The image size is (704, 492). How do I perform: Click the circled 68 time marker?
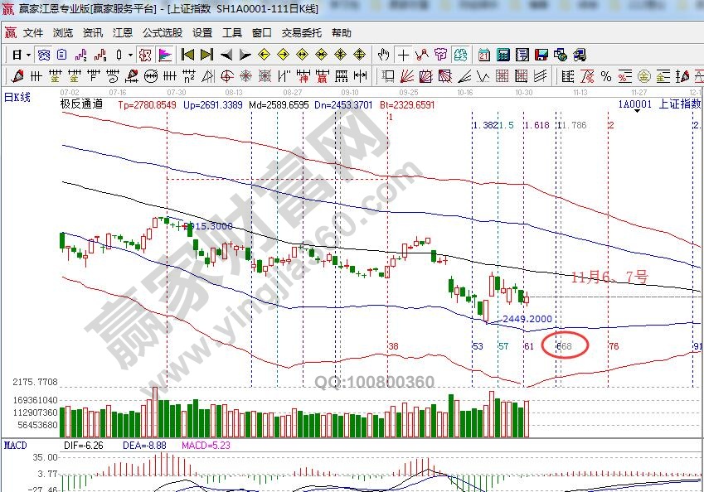(565, 345)
